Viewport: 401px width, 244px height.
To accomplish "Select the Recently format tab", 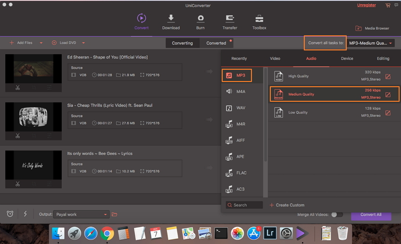I will point(239,58).
